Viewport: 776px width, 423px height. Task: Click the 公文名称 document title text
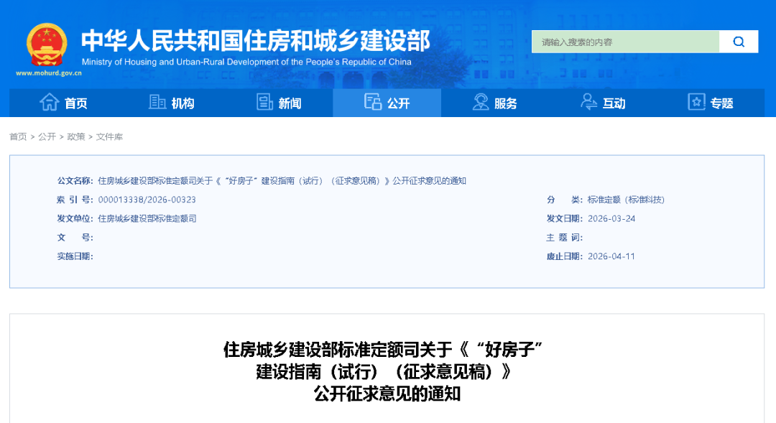pyautogui.click(x=282, y=181)
